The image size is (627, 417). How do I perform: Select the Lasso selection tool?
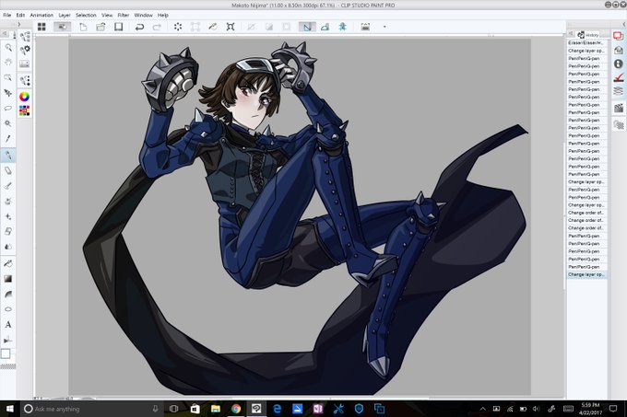[8, 108]
